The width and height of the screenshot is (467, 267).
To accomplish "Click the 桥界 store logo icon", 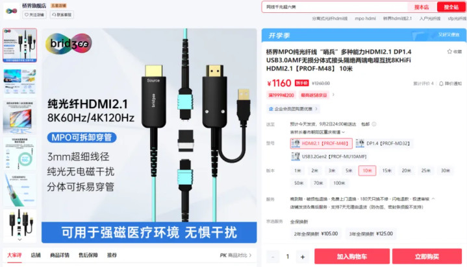I will tap(11, 11).
